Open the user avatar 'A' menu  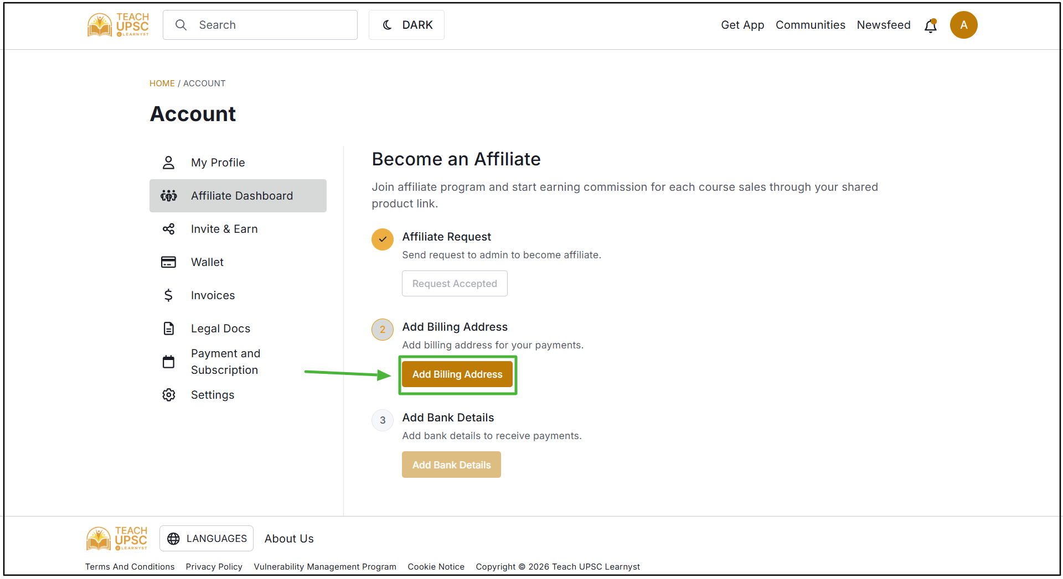[x=964, y=25]
